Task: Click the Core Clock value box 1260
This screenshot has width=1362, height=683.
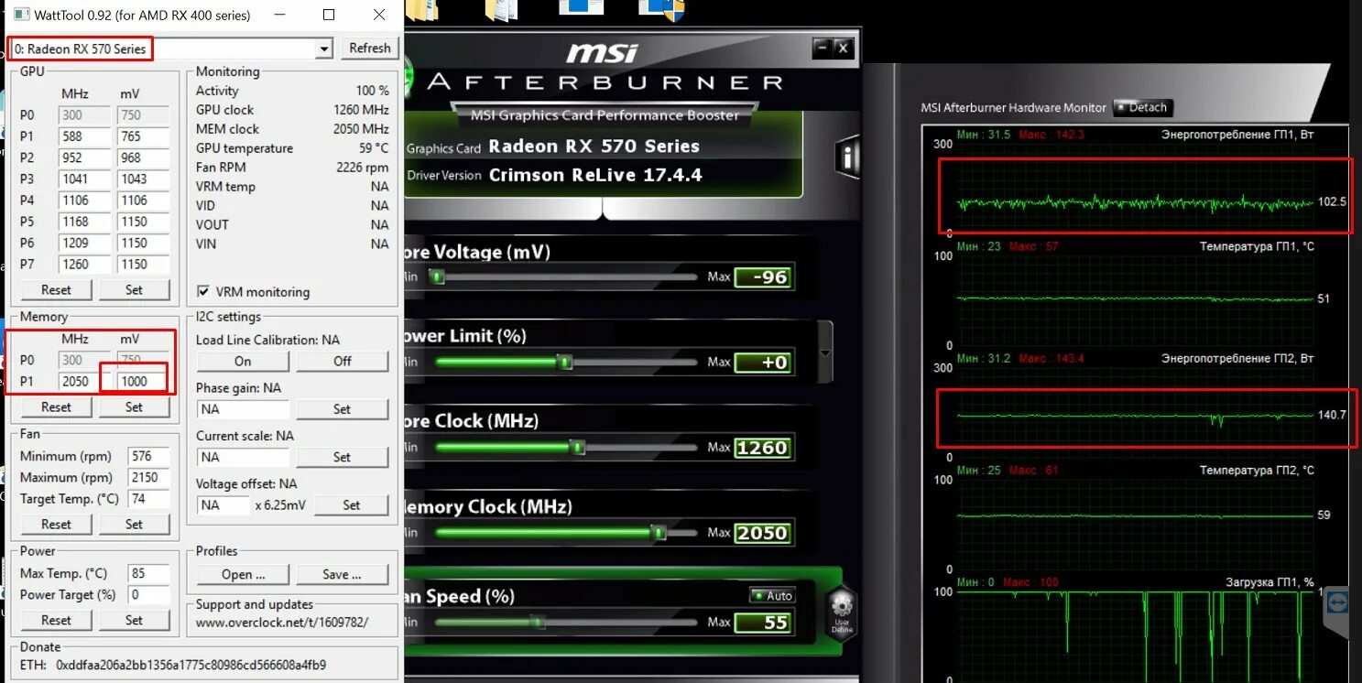Action: [762, 448]
